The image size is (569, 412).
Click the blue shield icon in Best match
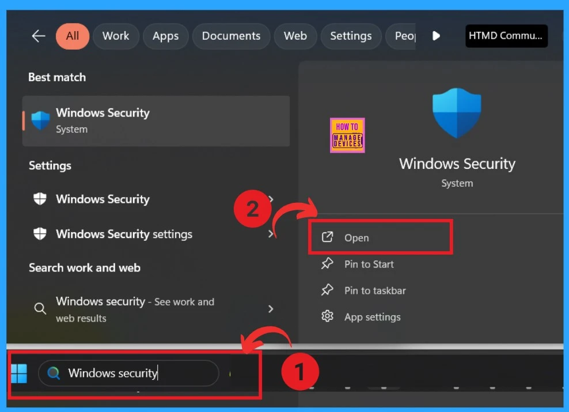40,120
